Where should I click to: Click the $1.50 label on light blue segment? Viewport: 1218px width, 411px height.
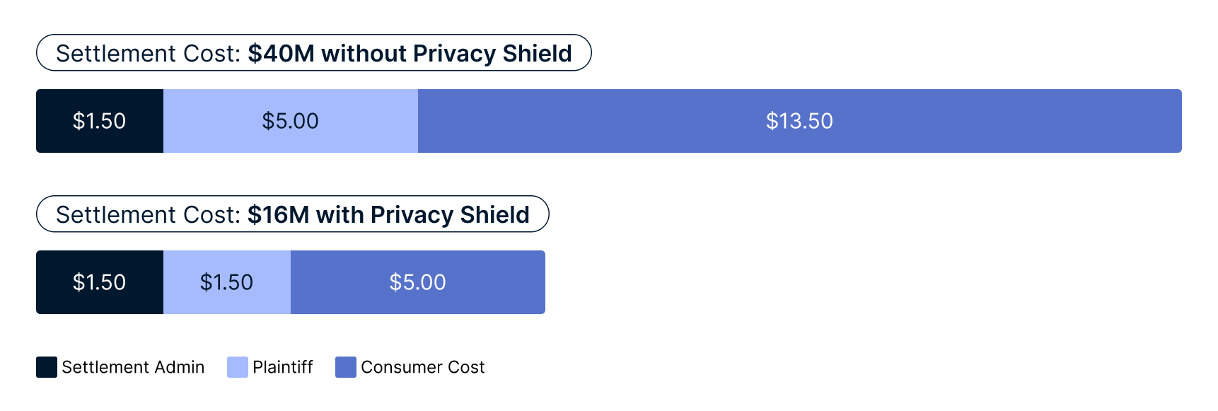click(x=226, y=282)
